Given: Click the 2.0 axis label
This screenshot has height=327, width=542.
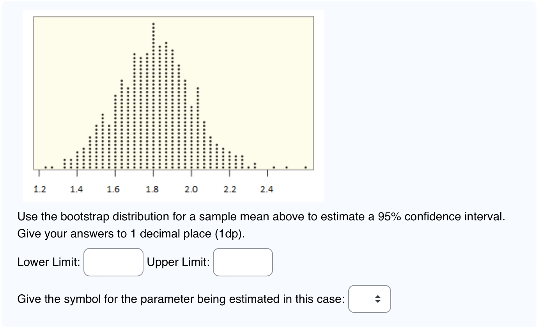Looking at the screenshot, I should (191, 190).
